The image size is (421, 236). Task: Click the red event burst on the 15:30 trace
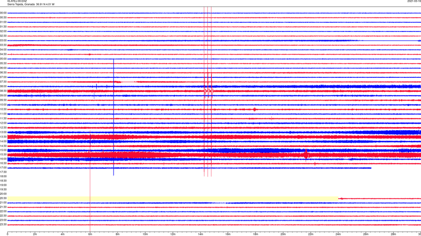tap(306, 154)
